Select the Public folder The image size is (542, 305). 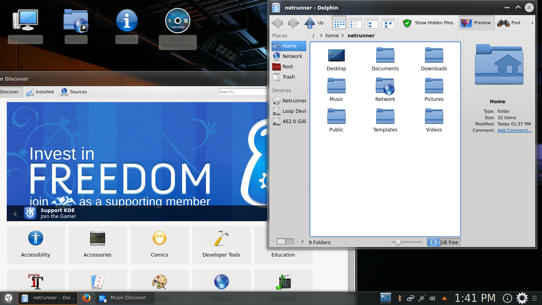[x=336, y=121]
